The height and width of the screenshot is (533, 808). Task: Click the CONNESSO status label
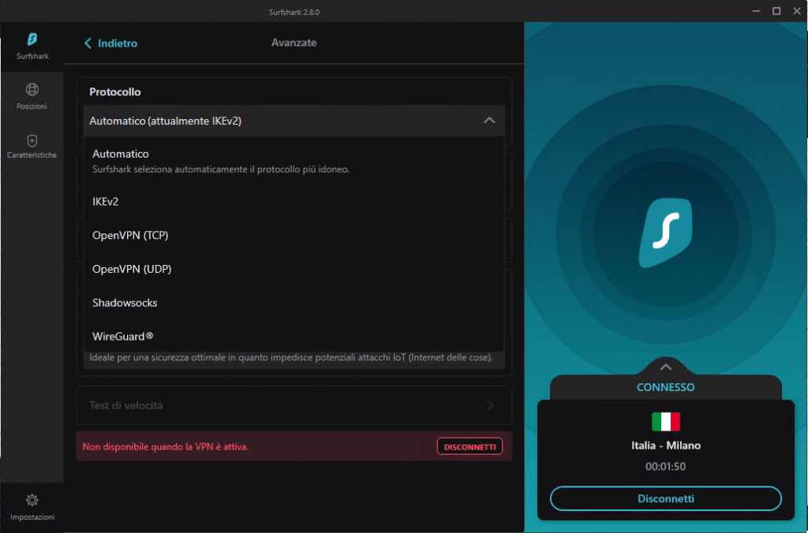665,387
